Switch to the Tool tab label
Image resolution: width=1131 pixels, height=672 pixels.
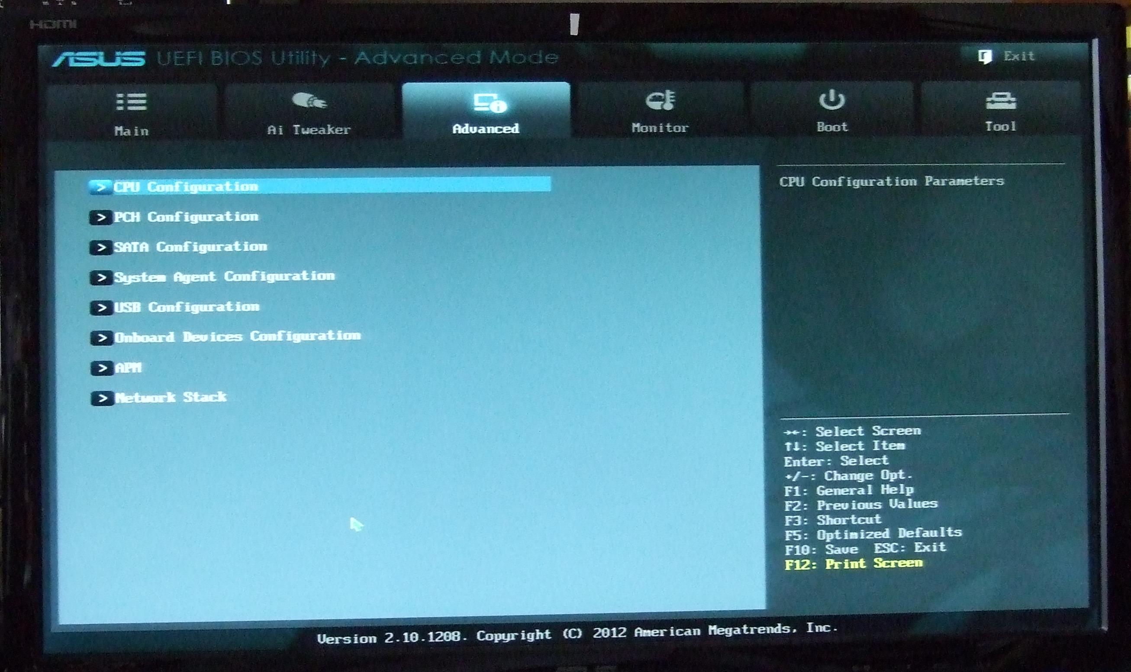(1001, 126)
